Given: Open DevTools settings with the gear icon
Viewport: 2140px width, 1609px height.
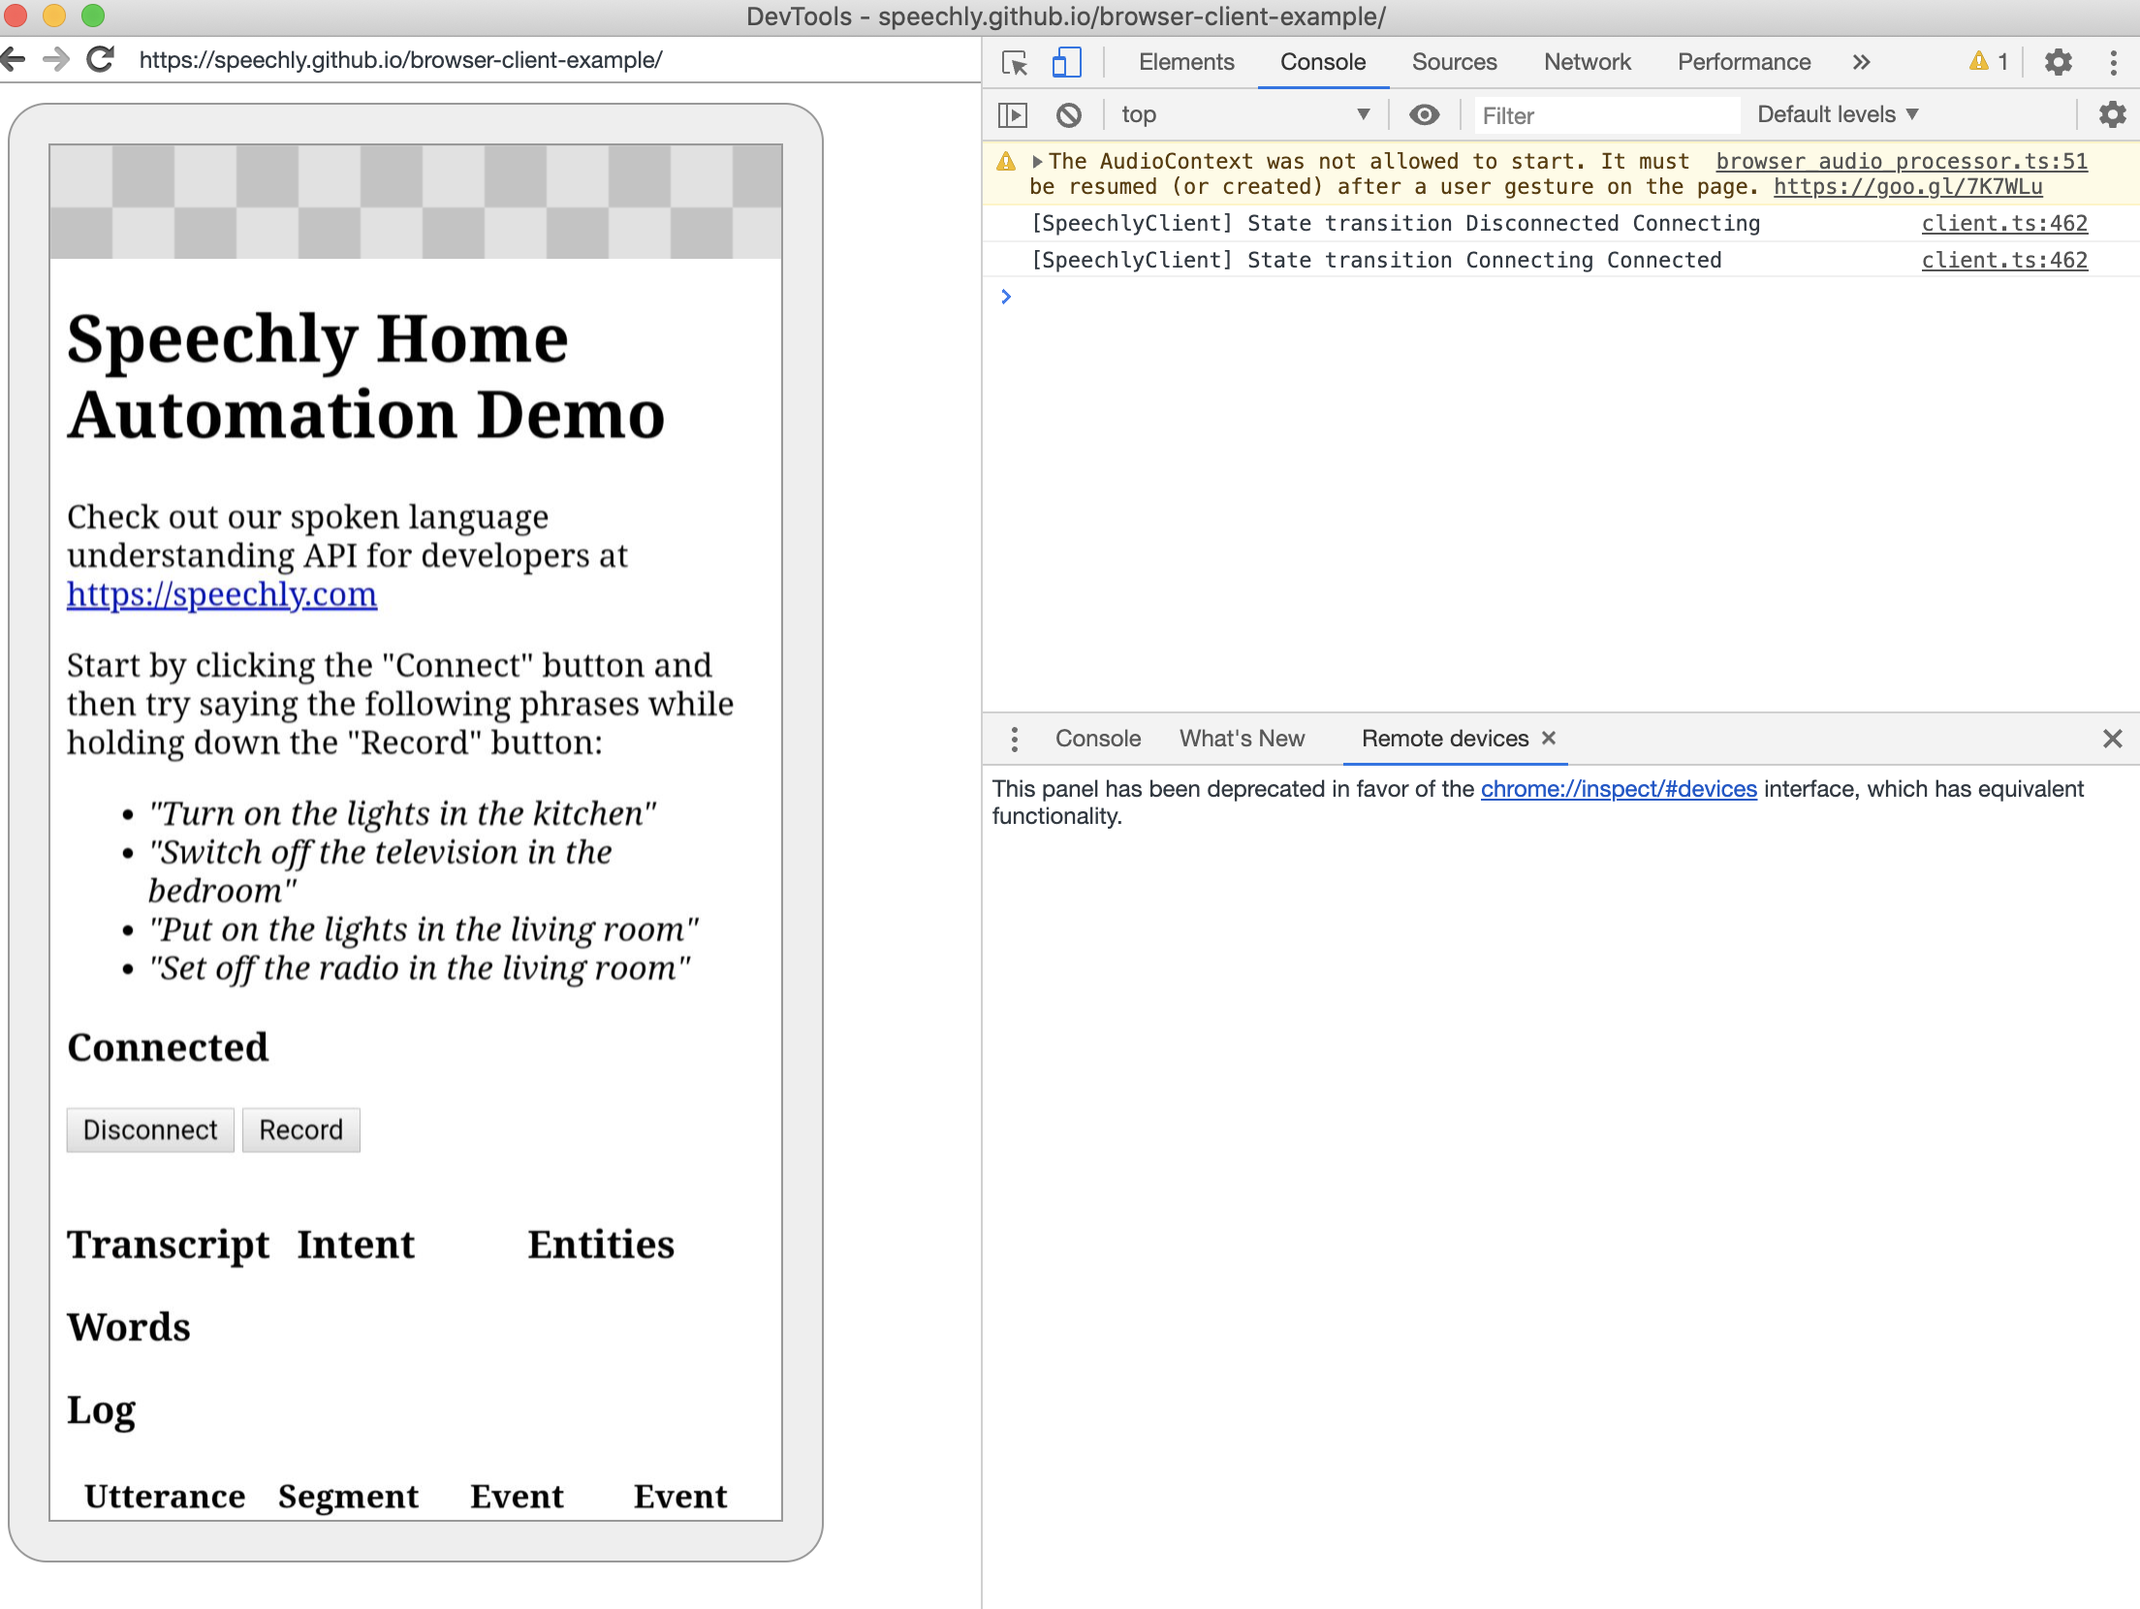Looking at the screenshot, I should 2060,61.
